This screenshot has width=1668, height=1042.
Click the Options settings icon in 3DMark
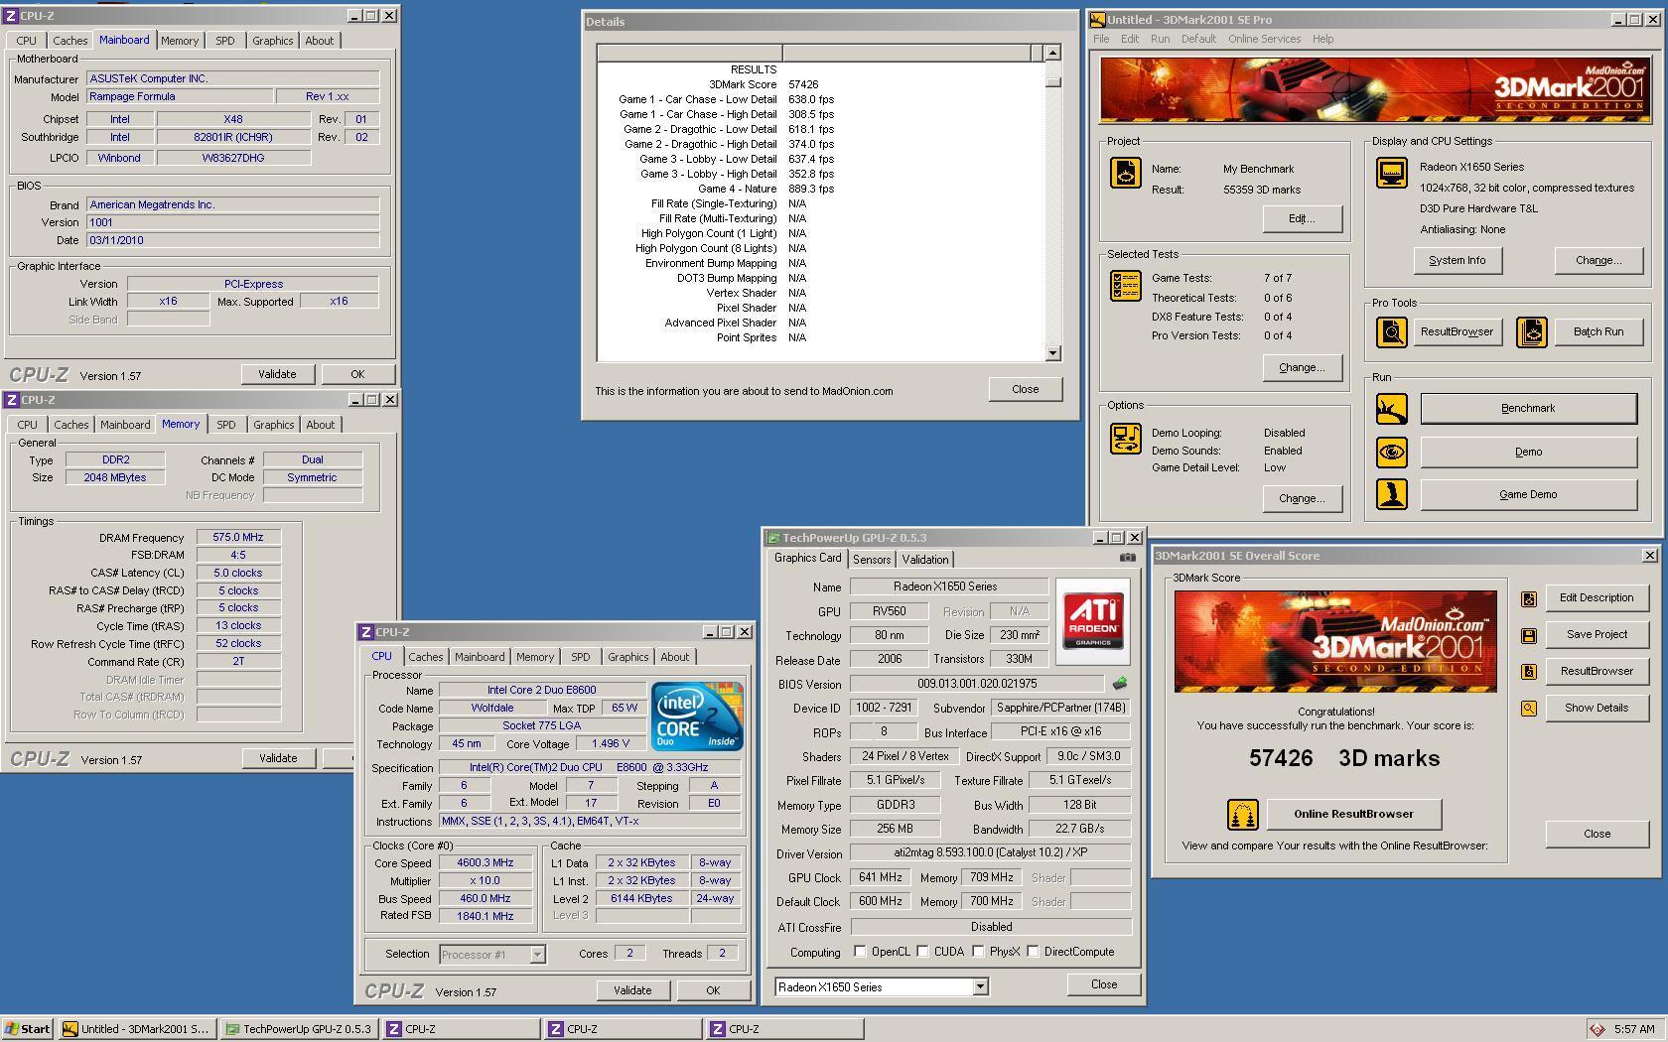point(1125,439)
